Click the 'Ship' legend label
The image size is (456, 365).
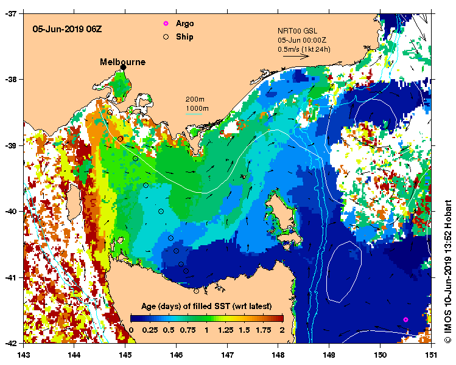point(184,37)
